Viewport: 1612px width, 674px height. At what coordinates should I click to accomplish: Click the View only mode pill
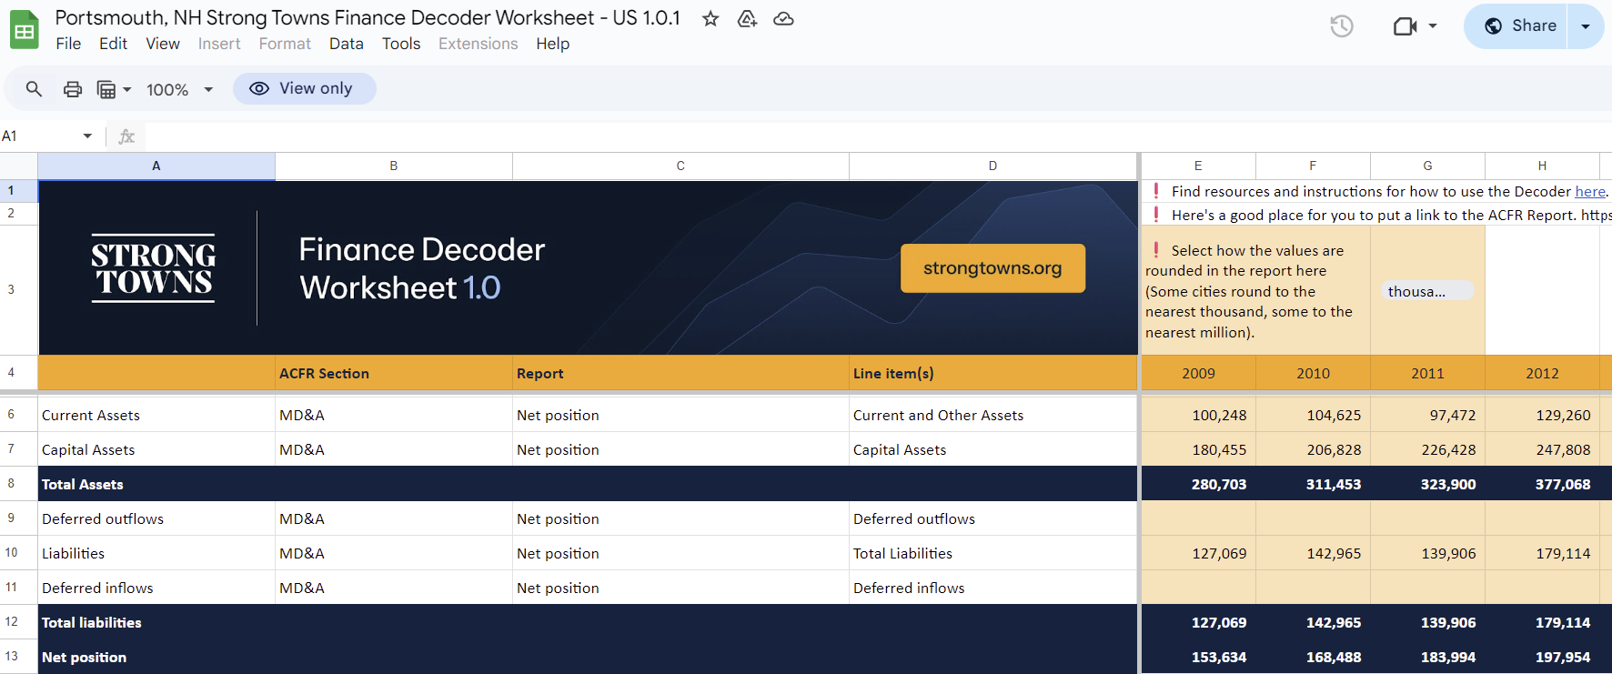[304, 88]
